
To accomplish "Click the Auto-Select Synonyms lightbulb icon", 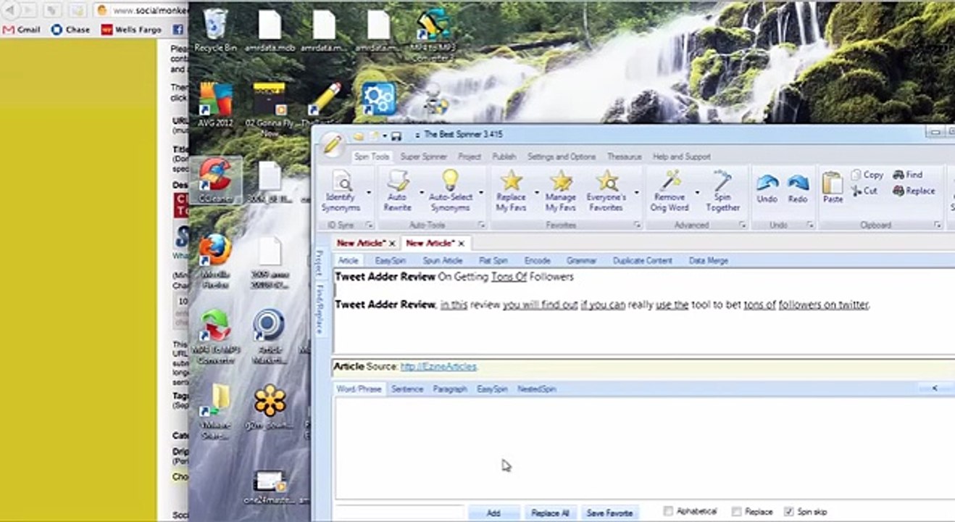I will pos(450,180).
